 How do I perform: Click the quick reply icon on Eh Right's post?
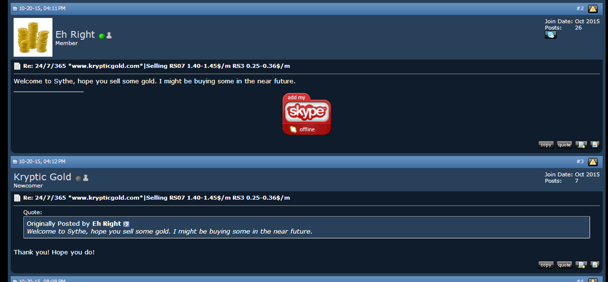[595, 144]
